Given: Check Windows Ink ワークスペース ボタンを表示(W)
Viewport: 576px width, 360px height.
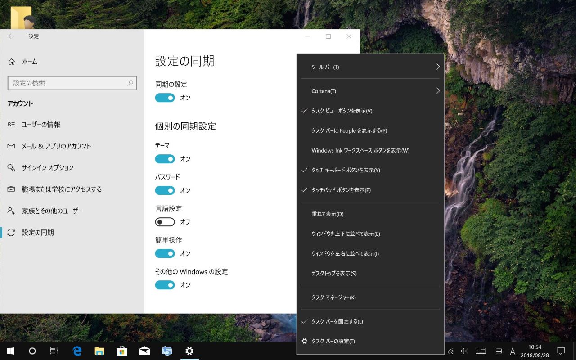Looking at the screenshot, I should [370, 151].
